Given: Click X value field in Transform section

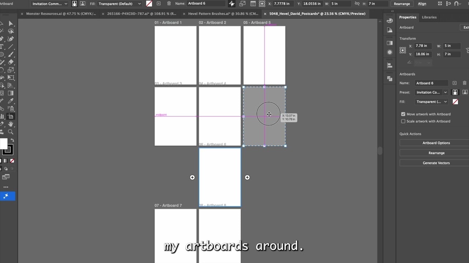Looking at the screenshot, I should (423, 46).
